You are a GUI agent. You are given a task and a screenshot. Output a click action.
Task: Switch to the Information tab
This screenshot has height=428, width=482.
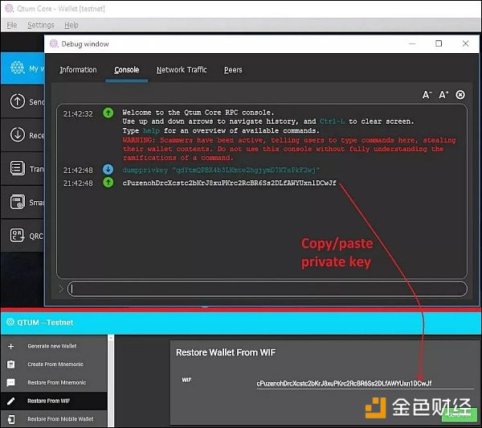click(78, 70)
